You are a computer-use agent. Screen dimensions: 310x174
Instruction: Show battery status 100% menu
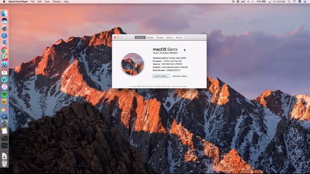pyautogui.click(x=261, y=2)
